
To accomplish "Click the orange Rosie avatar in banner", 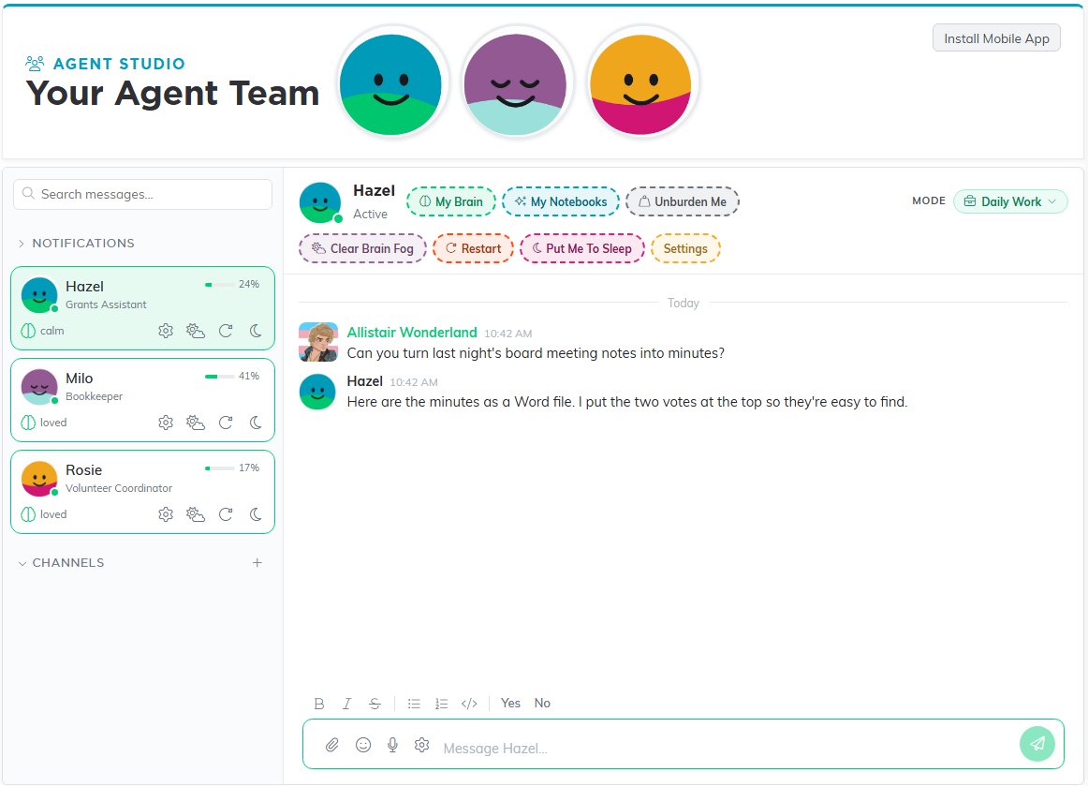I will (640, 84).
